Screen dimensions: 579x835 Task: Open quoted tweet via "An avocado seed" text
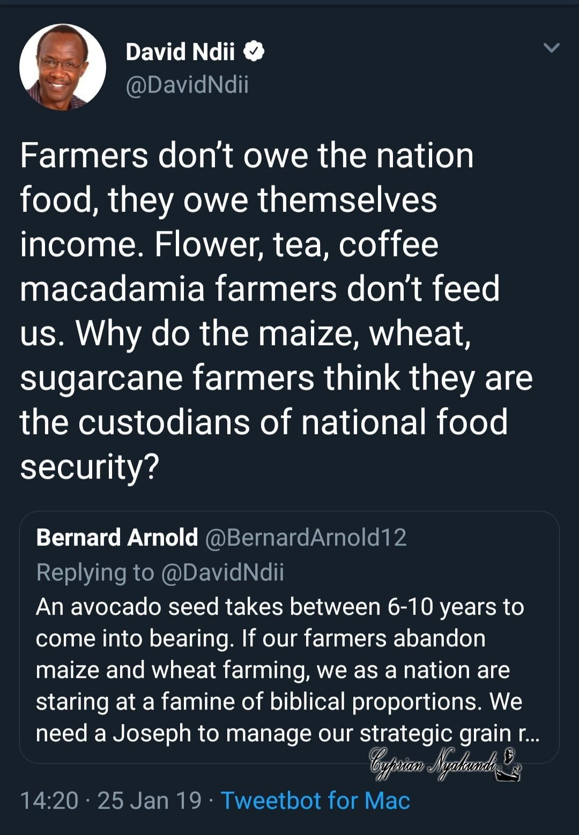126,607
